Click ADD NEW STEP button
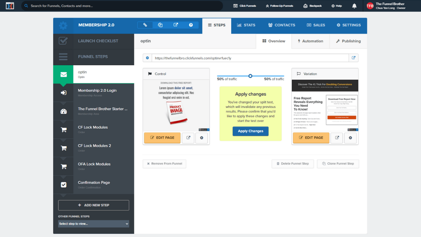Screen dimensions: 421x237 94,205
